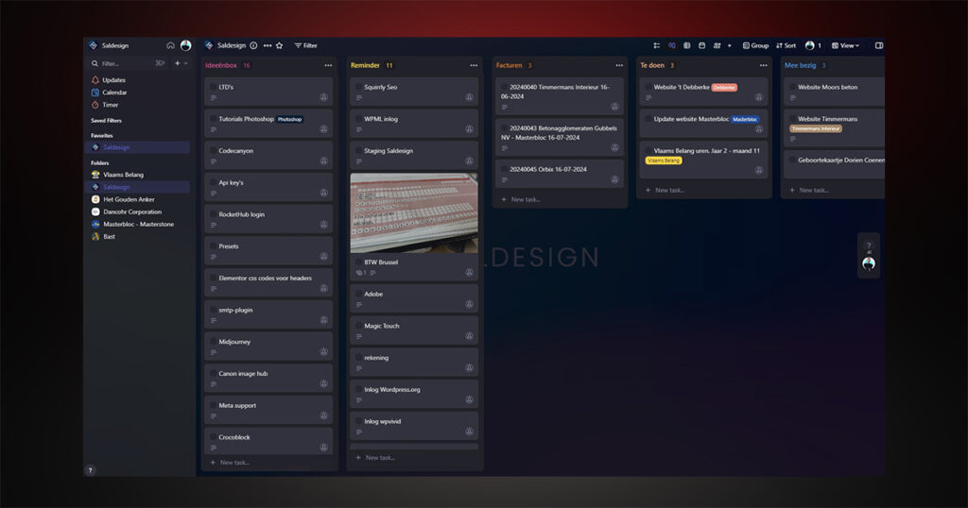Check off the LTD's task

[x=213, y=87]
